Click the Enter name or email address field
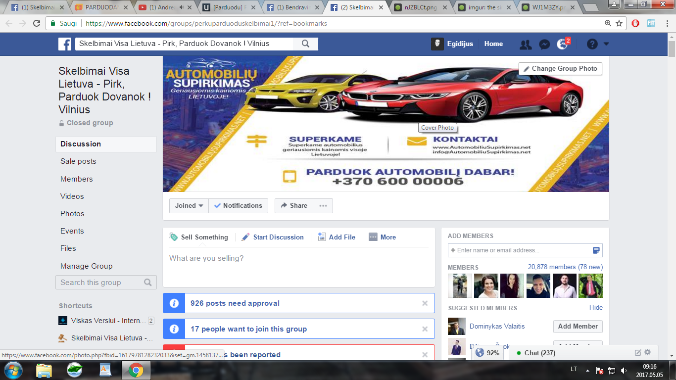 pos(525,250)
